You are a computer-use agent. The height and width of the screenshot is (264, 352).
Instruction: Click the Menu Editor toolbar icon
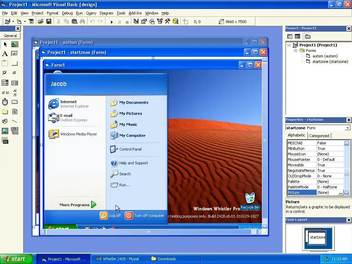click(31, 21)
